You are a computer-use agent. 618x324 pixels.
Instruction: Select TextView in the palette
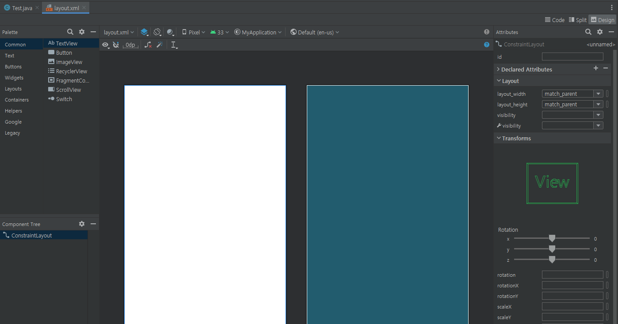tap(71, 43)
